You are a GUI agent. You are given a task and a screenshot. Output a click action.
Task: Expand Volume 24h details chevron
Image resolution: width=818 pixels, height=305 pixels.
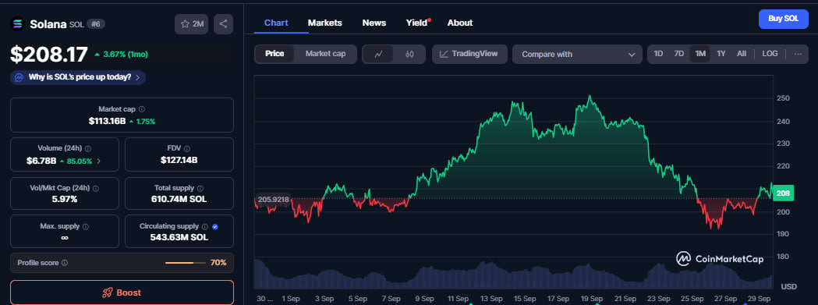[x=98, y=161]
